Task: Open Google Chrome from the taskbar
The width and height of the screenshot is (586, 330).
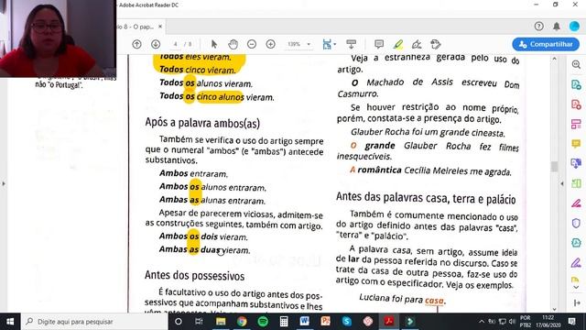Action: click(x=242, y=322)
